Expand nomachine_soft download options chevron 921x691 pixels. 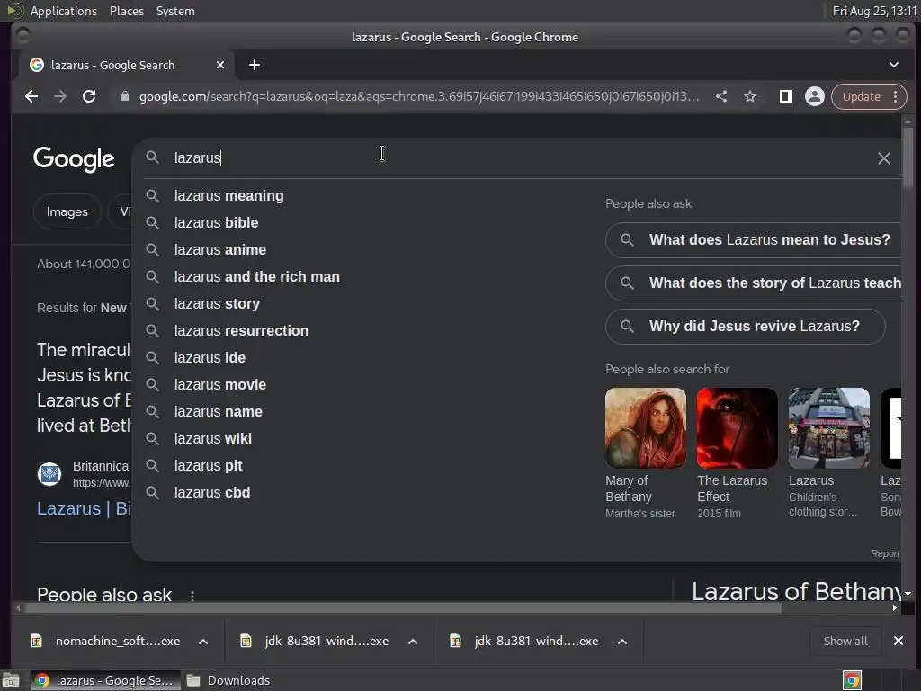pos(203,641)
